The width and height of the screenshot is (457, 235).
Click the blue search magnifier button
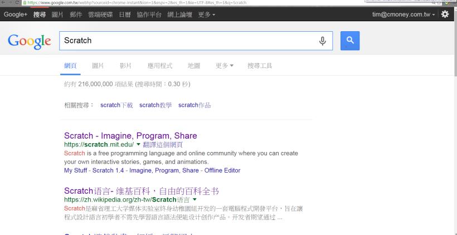pos(350,41)
